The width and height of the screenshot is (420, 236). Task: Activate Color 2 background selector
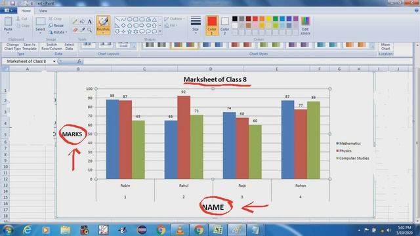(224, 26)
